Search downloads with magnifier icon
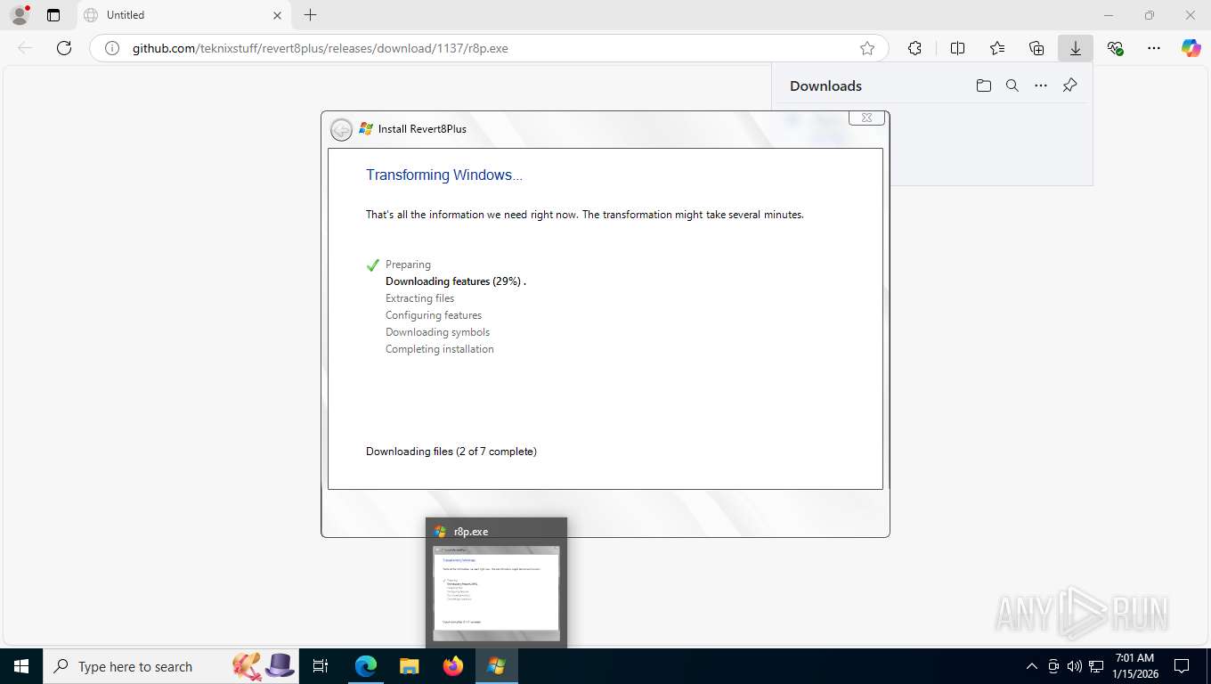The image size is (1211, 684). 1012,85
